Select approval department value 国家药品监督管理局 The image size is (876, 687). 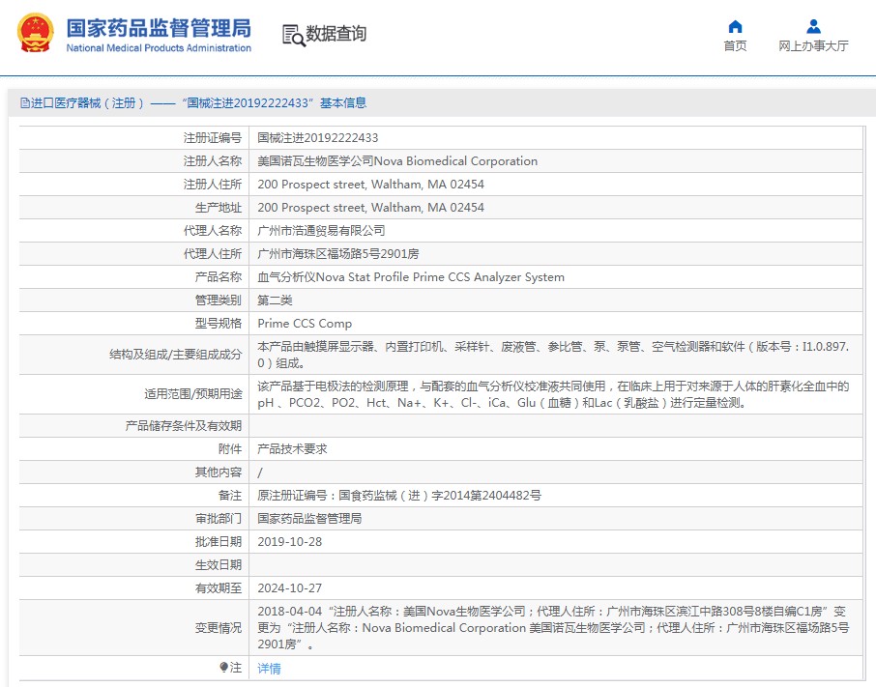pos(309,519)
